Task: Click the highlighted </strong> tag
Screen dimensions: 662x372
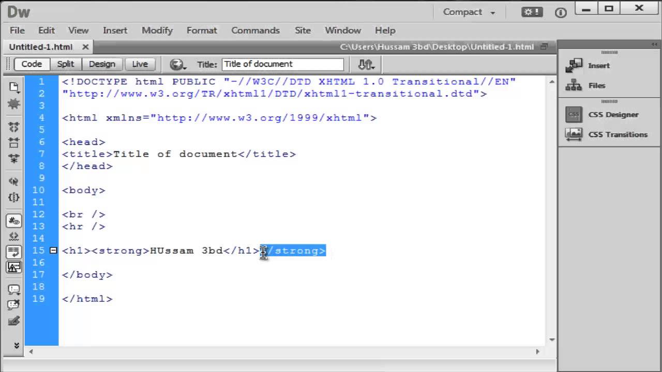Action: coord(293,251)
